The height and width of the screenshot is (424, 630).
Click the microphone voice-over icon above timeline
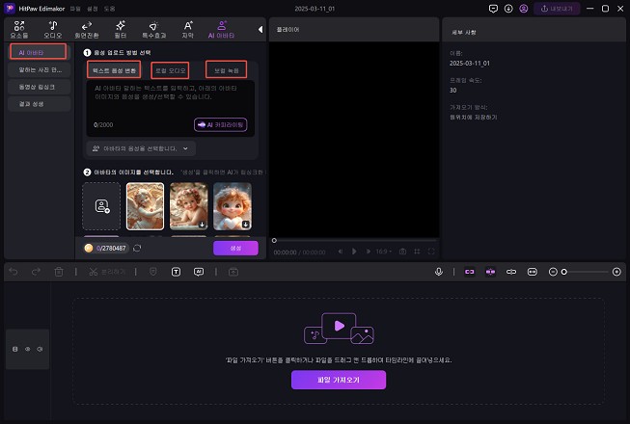click(439, 272)
